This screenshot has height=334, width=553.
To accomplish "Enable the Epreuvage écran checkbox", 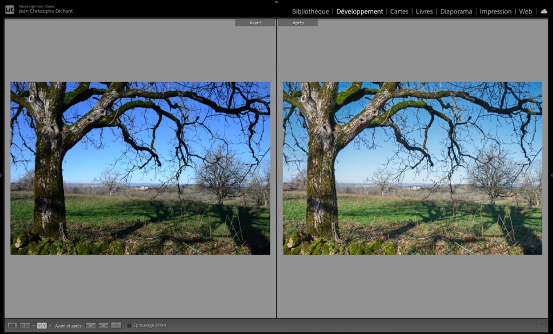I will click(129, 325).
